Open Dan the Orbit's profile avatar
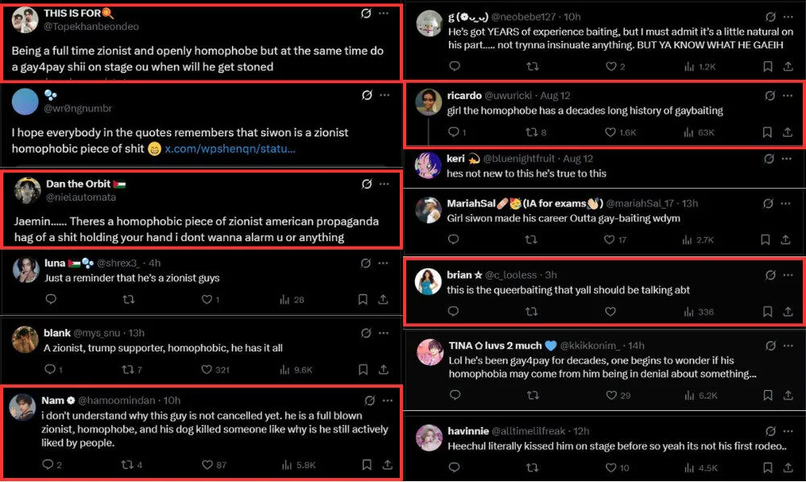Screen dimensions: 806x482 [27, 190]
